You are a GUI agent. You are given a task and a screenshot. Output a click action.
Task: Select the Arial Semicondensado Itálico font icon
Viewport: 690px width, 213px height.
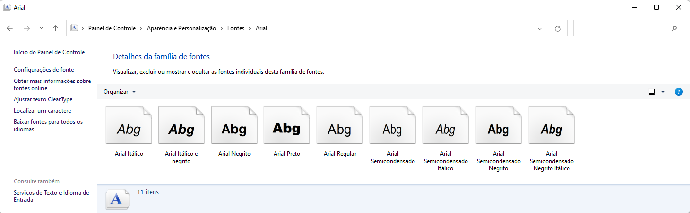click(x=446, y=125)
